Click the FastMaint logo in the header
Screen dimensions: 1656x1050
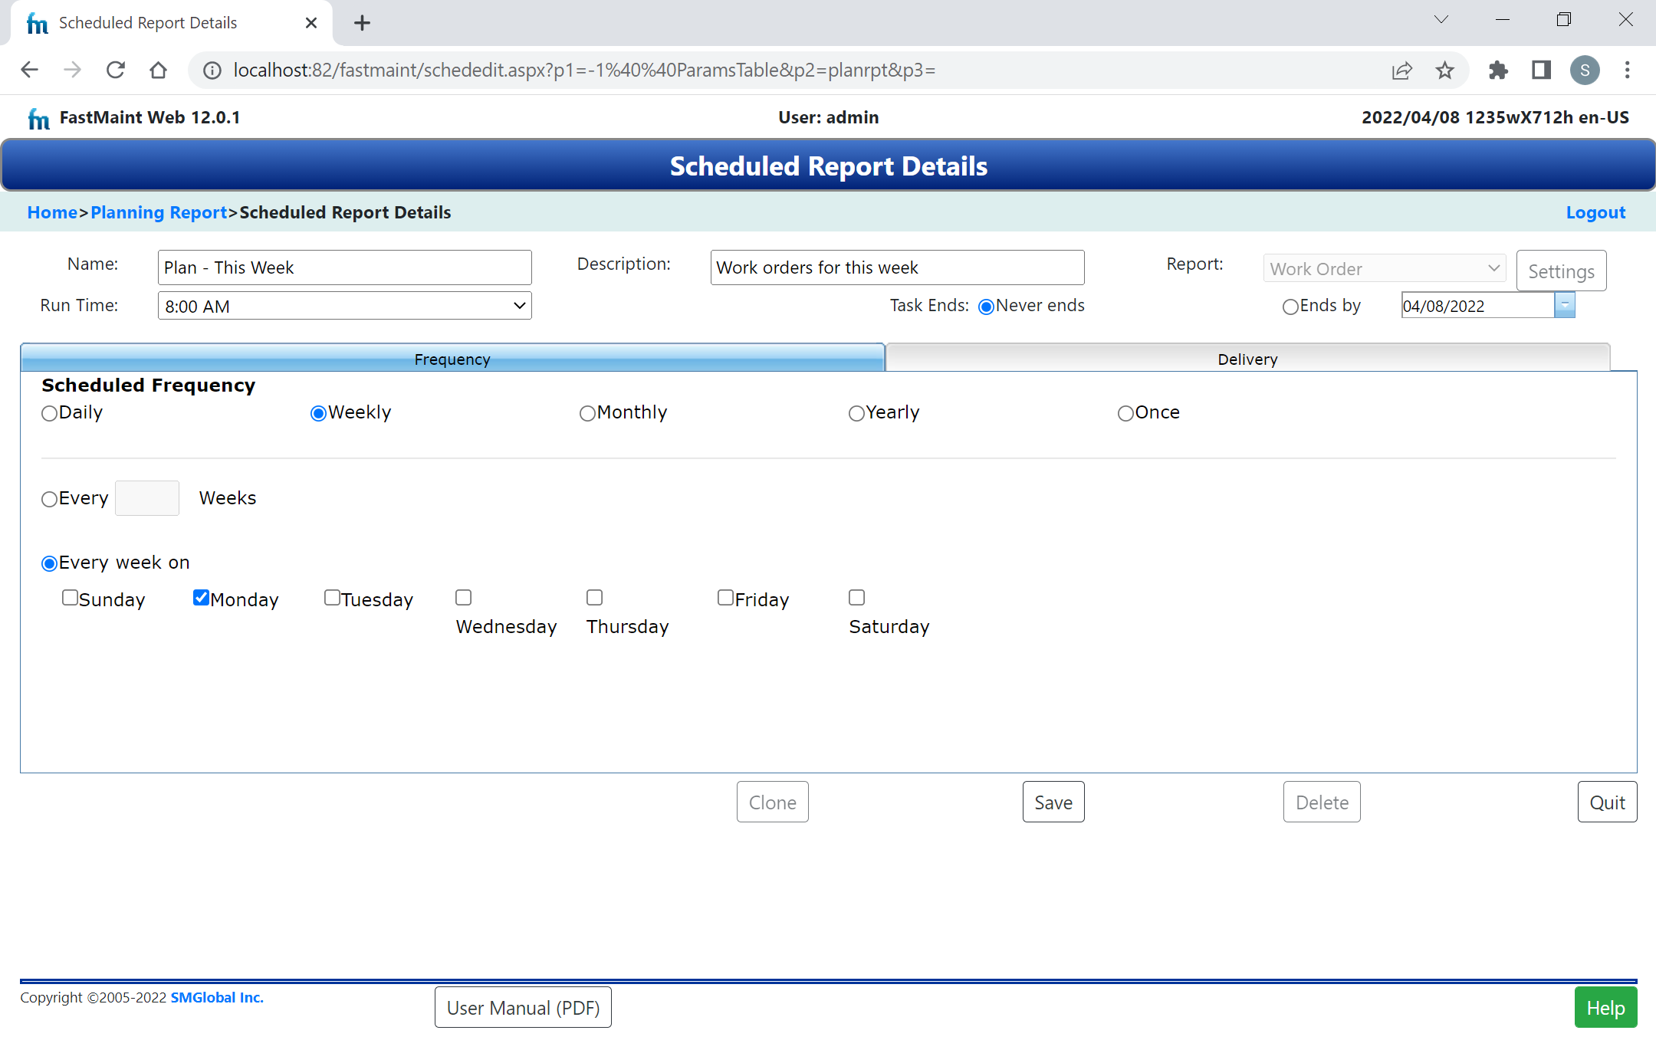(38, 118)
